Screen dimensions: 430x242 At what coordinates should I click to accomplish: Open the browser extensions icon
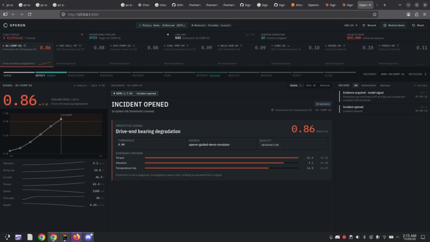point(416,14)
